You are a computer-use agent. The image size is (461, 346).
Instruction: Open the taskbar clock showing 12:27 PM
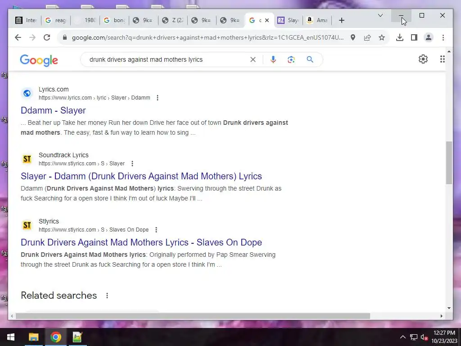[x=444, y=337]
